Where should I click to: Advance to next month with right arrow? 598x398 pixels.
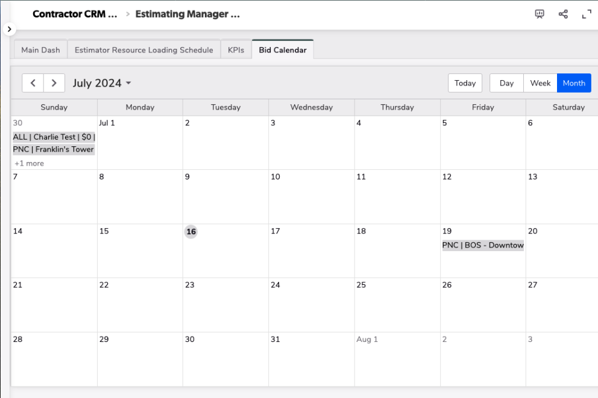click(54, 83)
